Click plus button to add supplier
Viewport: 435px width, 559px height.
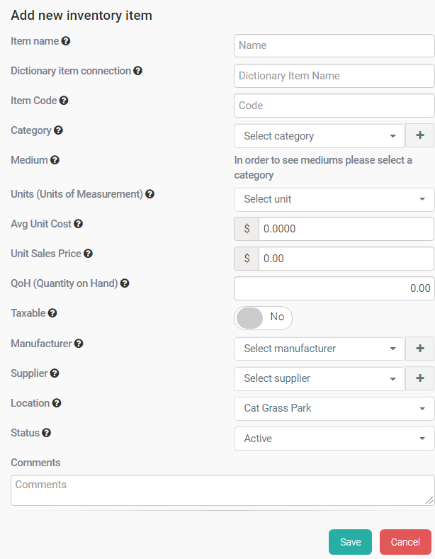click(x=419, y=378)
